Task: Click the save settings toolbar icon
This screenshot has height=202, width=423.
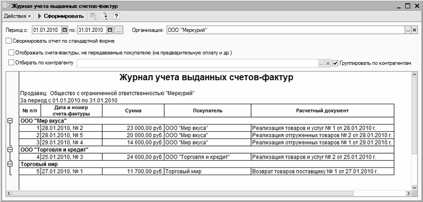Action: [104, 16]
